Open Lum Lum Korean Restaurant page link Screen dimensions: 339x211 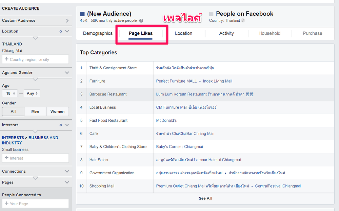pyautogui.click(x=204, y=94)
